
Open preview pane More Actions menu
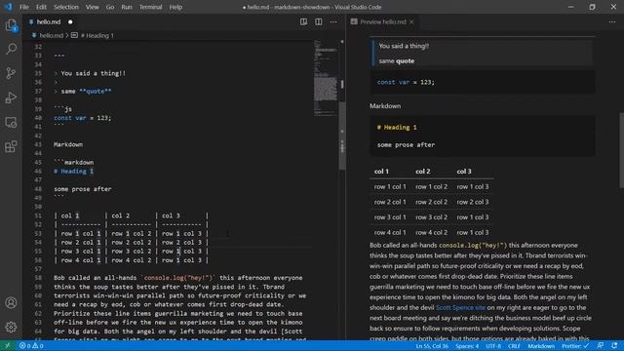(x=612, y=21)
